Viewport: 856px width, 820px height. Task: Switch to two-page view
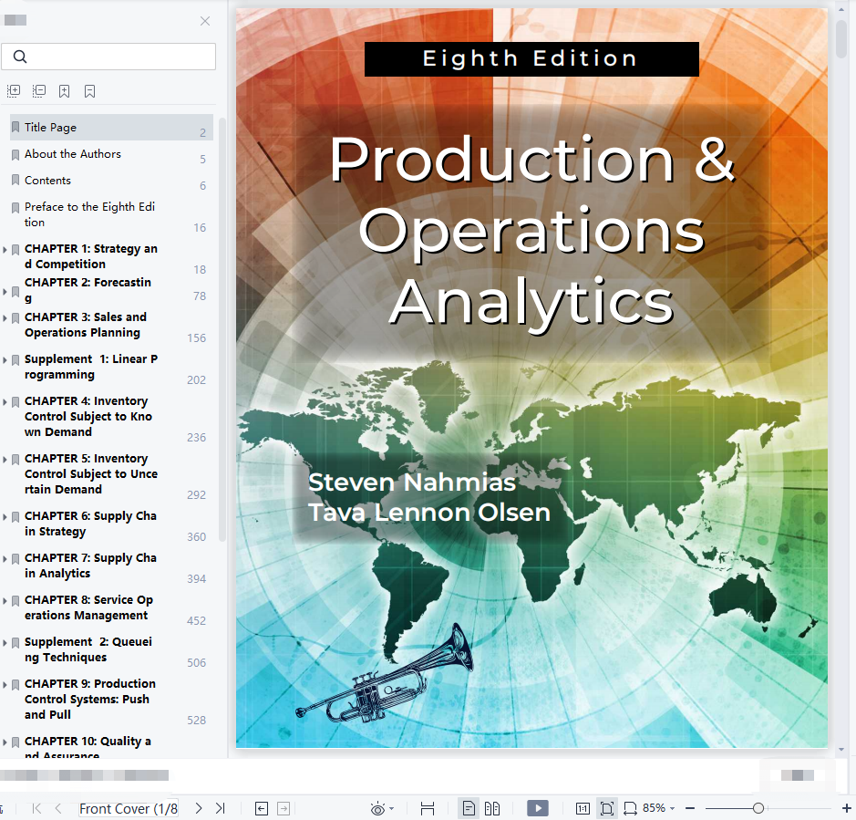[492, 808]
